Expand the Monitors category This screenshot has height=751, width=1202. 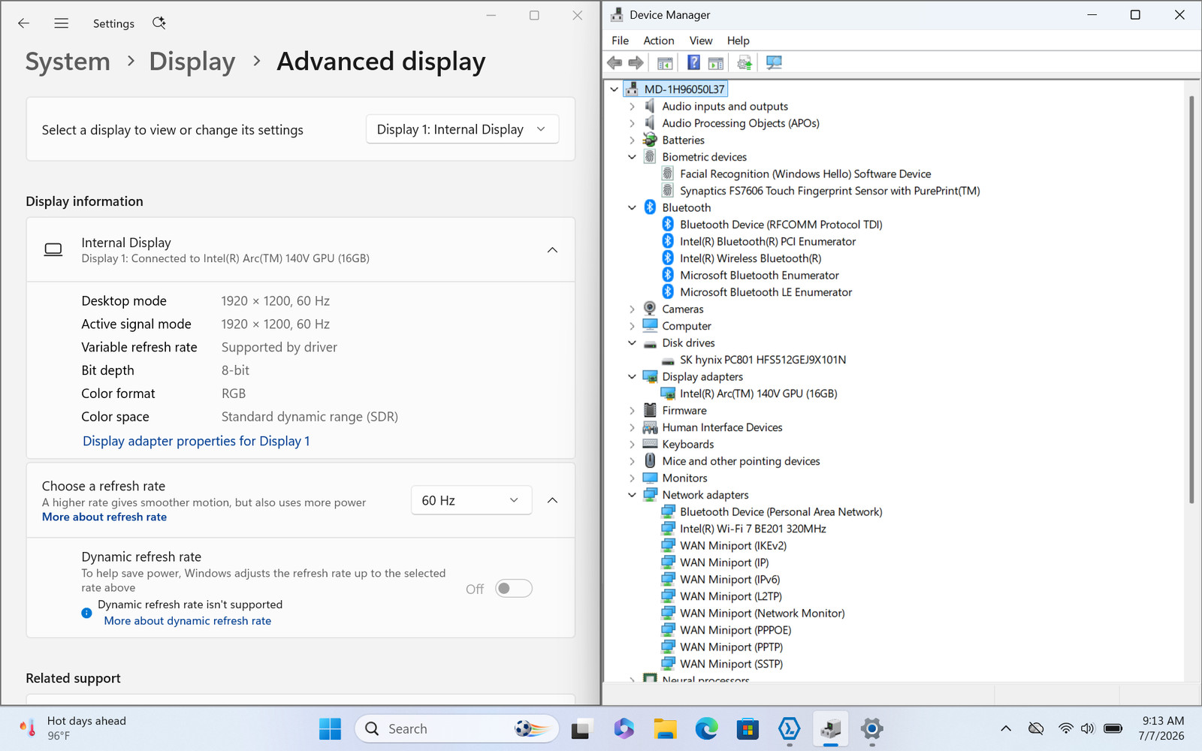click(632, 478)
